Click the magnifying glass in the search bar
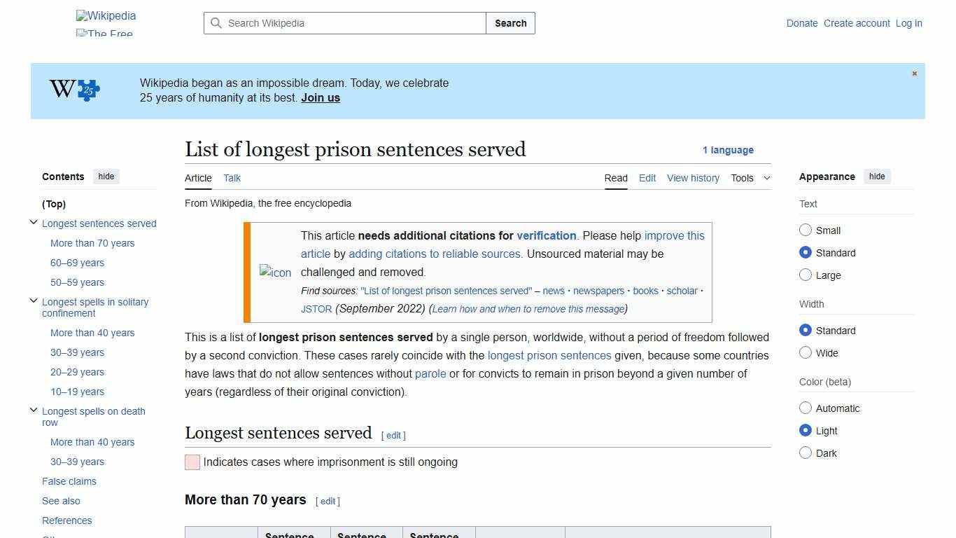 point(217,23)
